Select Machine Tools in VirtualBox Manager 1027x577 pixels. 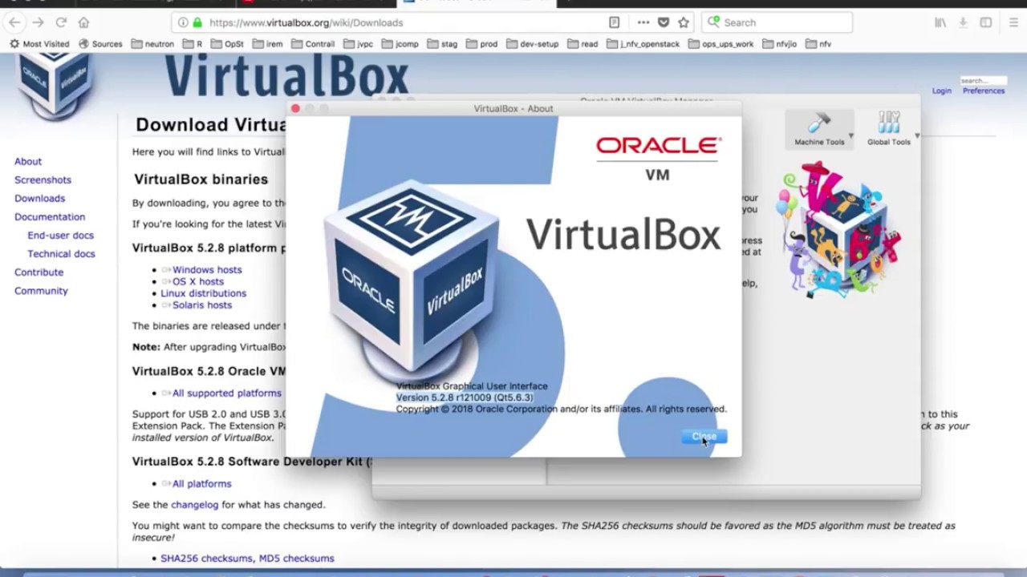point(818,130)
